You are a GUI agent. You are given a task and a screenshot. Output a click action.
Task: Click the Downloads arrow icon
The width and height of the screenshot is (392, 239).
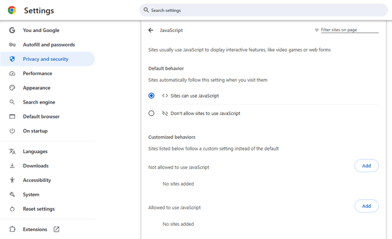[12, 166]
